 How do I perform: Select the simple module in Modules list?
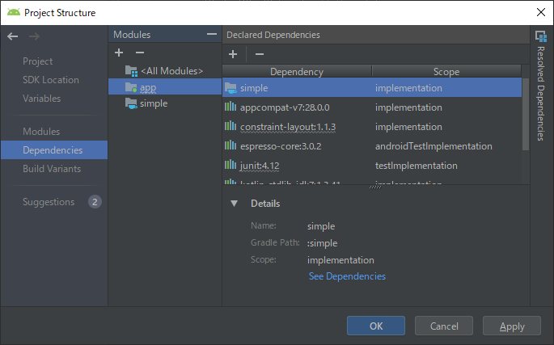[154, 103]
